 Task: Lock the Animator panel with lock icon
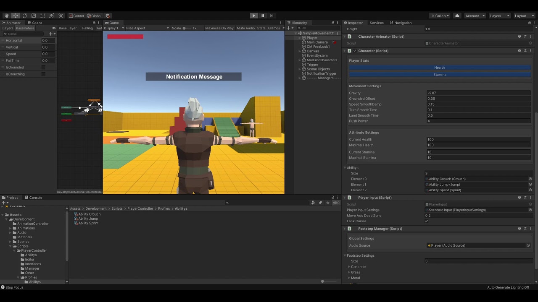[x=94, y=23]
